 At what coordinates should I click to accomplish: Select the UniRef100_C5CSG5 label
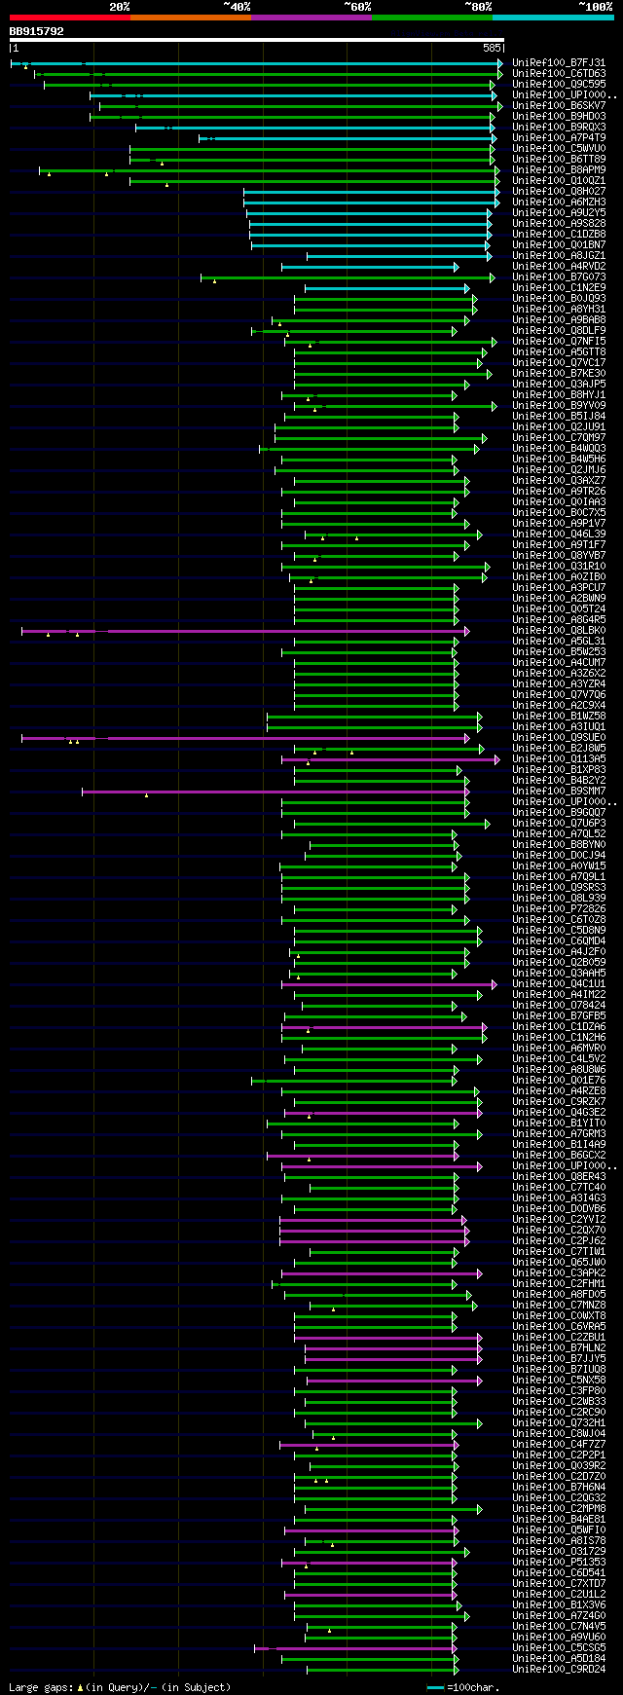pyautogui.click(x=559, y=1648)
